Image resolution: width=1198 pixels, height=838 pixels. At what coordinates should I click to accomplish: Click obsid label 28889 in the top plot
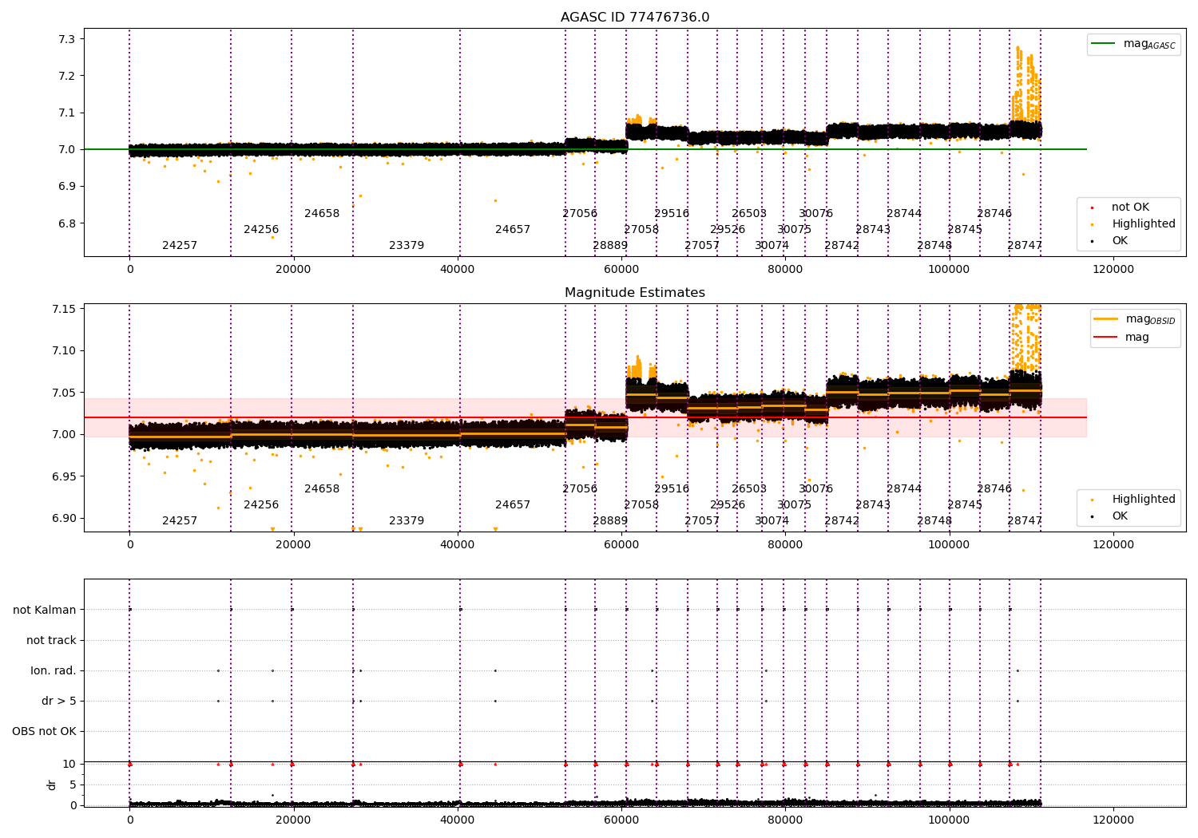click(610, 246)
